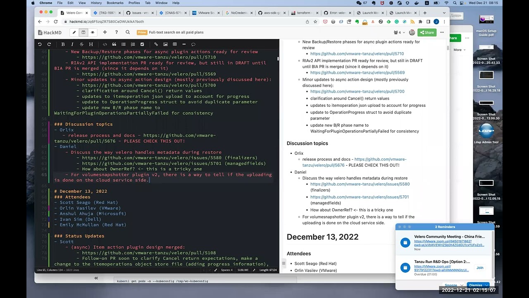Insert a horizontal rule line
The width and height of the screenshot is (529, 298).
[x=184, y=44]
